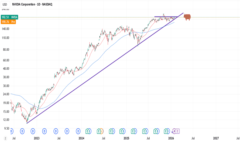Click the 2025 label on time axis
The height and width of the screenshot is (142, 240).
click(x=126, y=139)
